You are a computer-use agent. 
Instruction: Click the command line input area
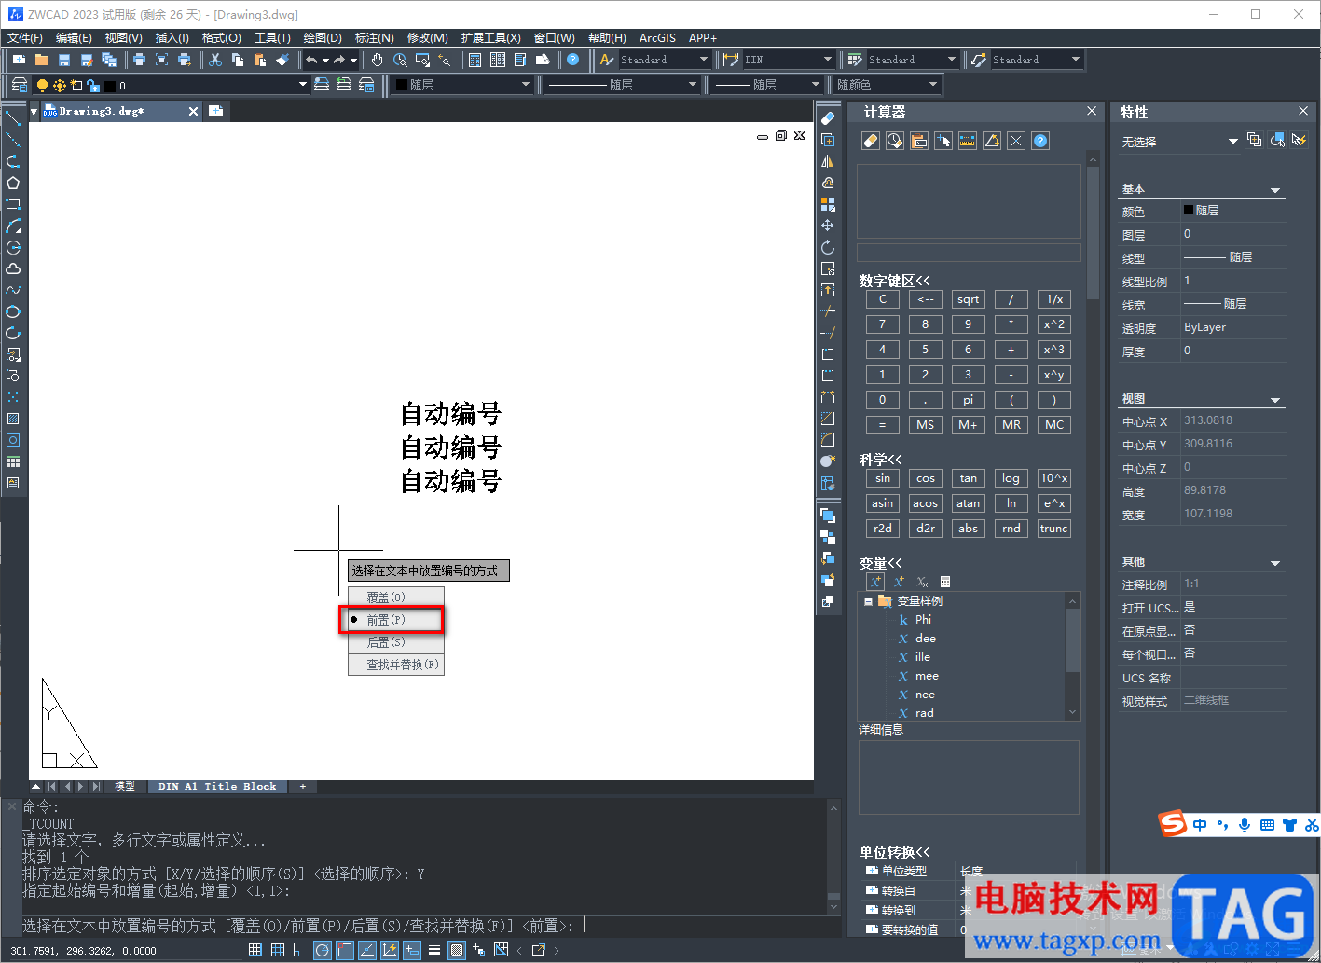click(423, 926)
